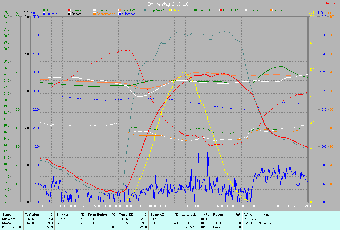Select the 'T. Außen*' legend label

tap(78, 10)
